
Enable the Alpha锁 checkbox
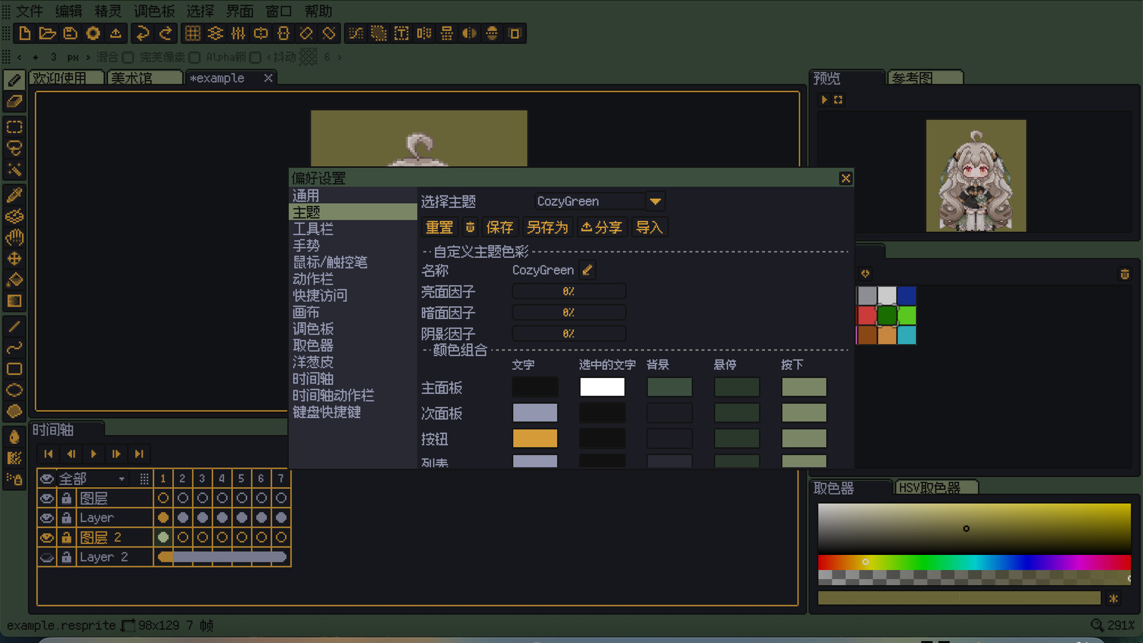pyautogui.click(x=255, y=57)
